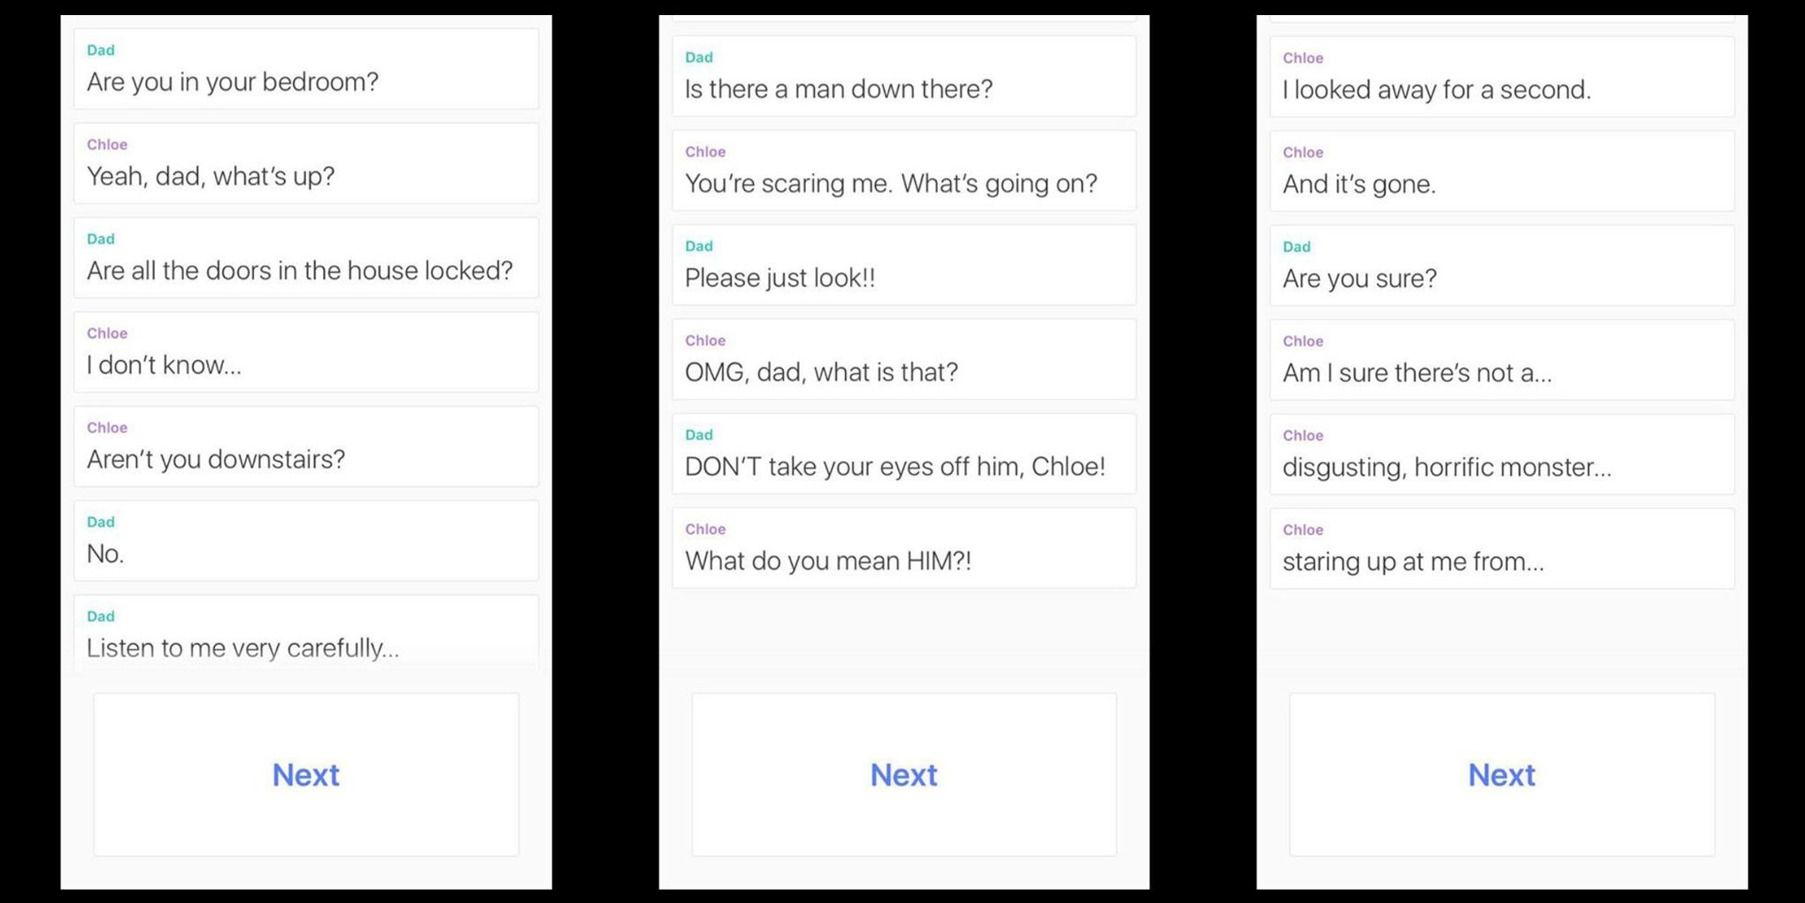This screenshot has width=1805, height=903.
Task: Select message 'Please just look!!'
Action: (904, 264)
